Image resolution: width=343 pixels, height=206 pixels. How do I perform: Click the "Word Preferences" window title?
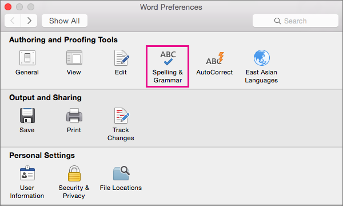pyautogui.click(x=171, y=7)
